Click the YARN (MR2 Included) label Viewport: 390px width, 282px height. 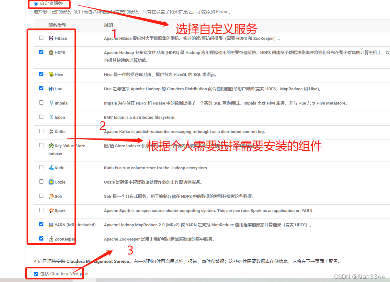click(75, 225)
